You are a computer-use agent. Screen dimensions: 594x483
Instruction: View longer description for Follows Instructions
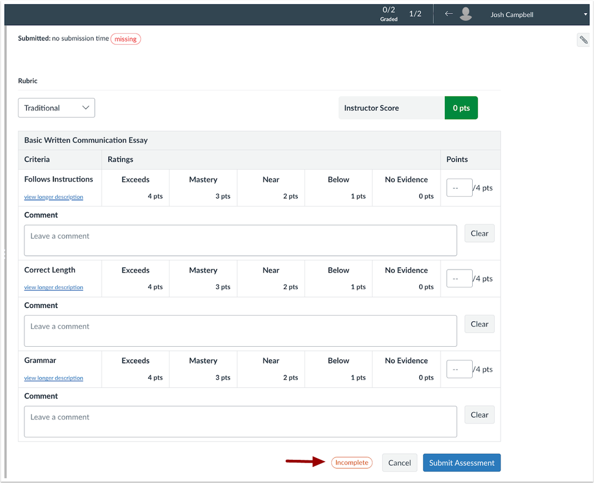54,197
